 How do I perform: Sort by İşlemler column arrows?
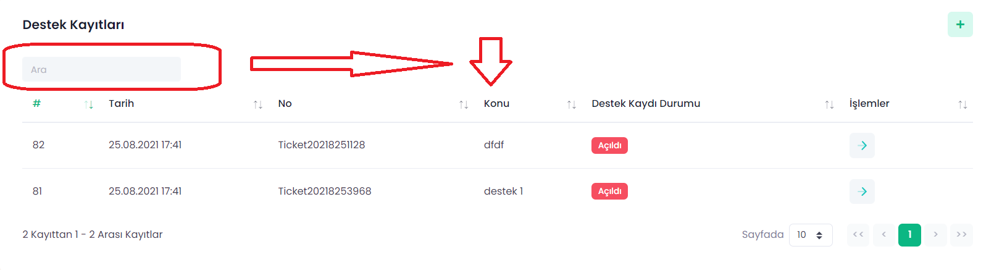(963, 104)
